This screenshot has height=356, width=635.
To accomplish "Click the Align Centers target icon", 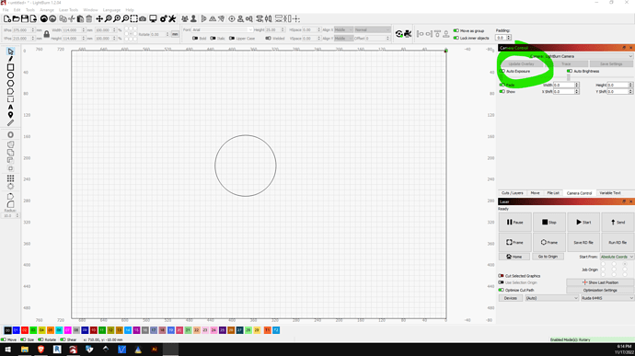I will [232, 19].
